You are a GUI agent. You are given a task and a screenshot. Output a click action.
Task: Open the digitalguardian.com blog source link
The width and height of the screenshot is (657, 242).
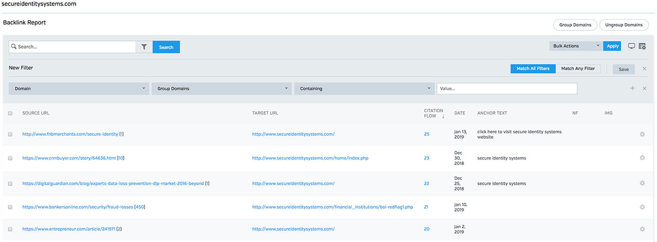[113, 183]
